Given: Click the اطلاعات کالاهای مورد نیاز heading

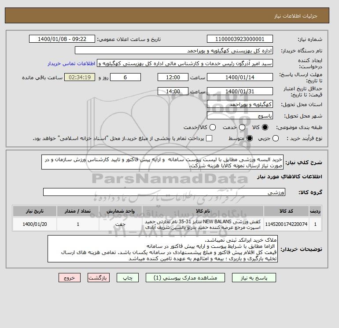Looking at the screenshot, I should [290, 177].
